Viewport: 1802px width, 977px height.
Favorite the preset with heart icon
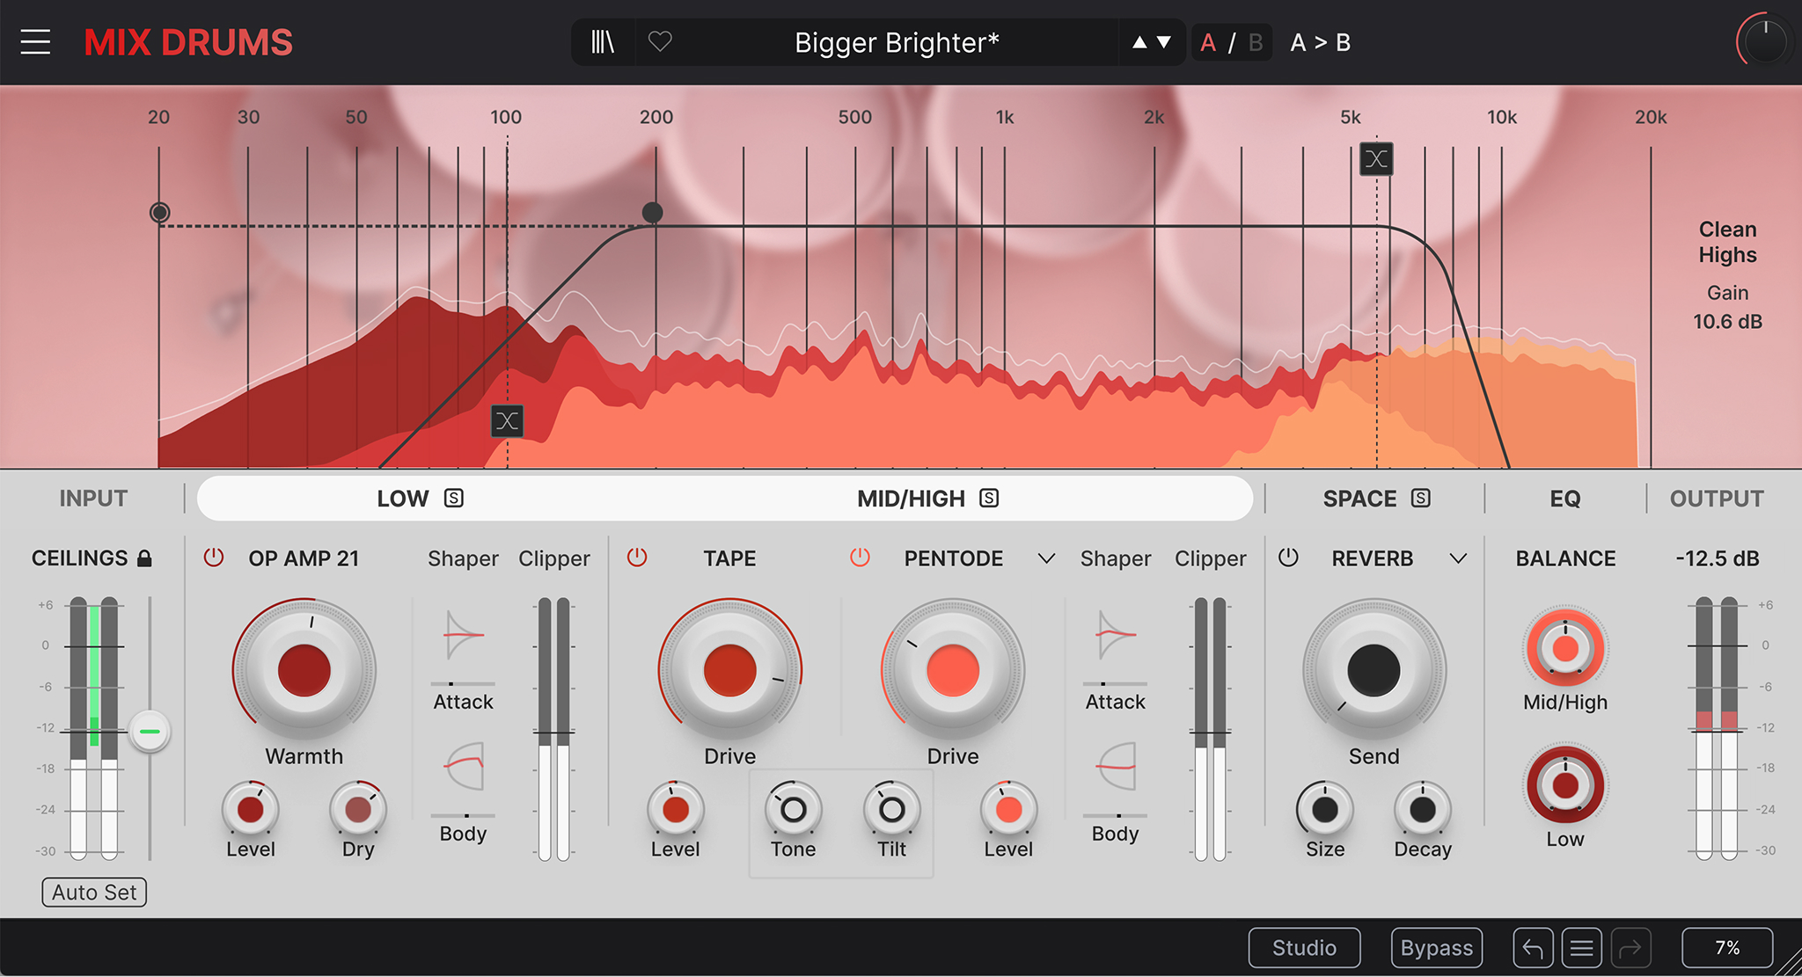pyautogui.click(x=660, y=41)
